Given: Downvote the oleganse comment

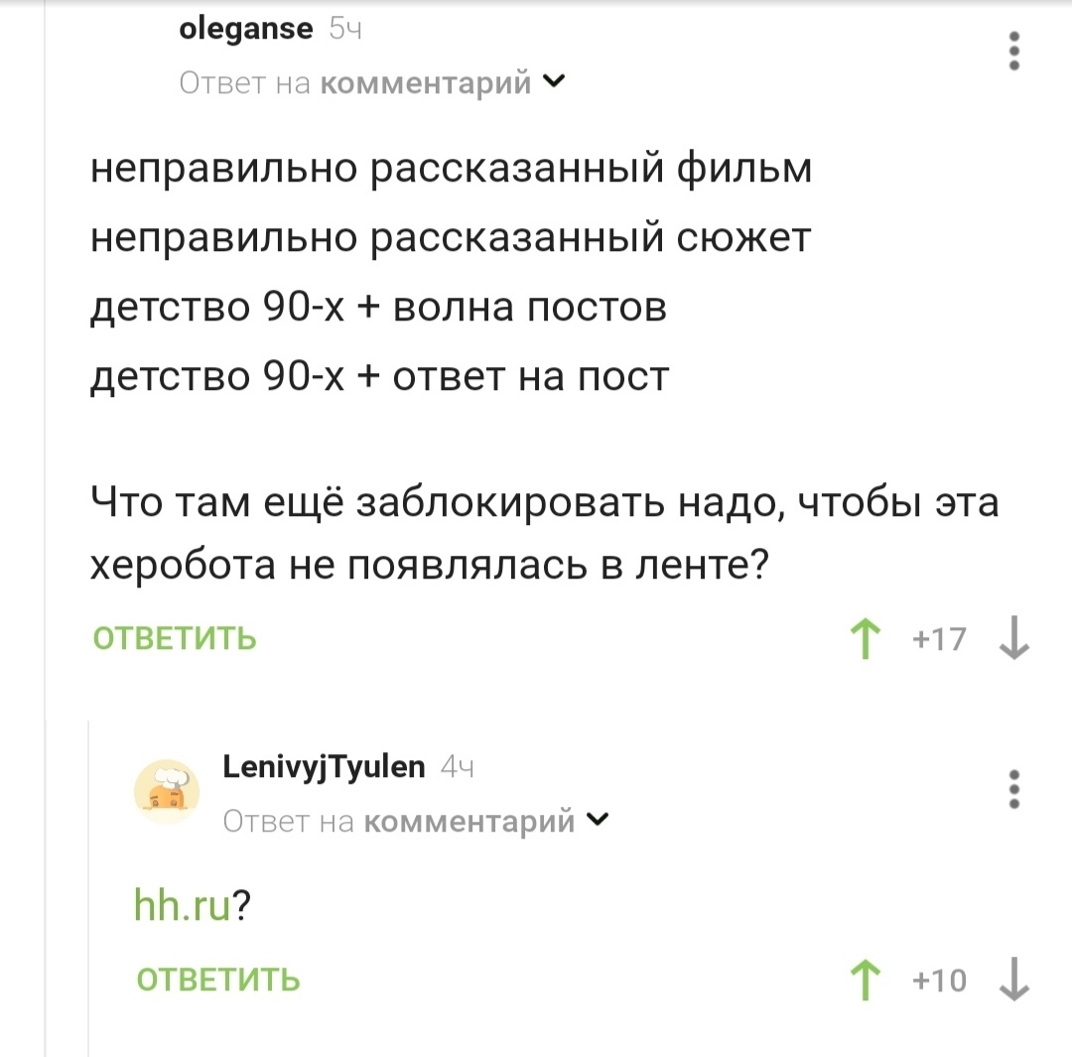Looking at the screenshot, I should pos(1013,638).
